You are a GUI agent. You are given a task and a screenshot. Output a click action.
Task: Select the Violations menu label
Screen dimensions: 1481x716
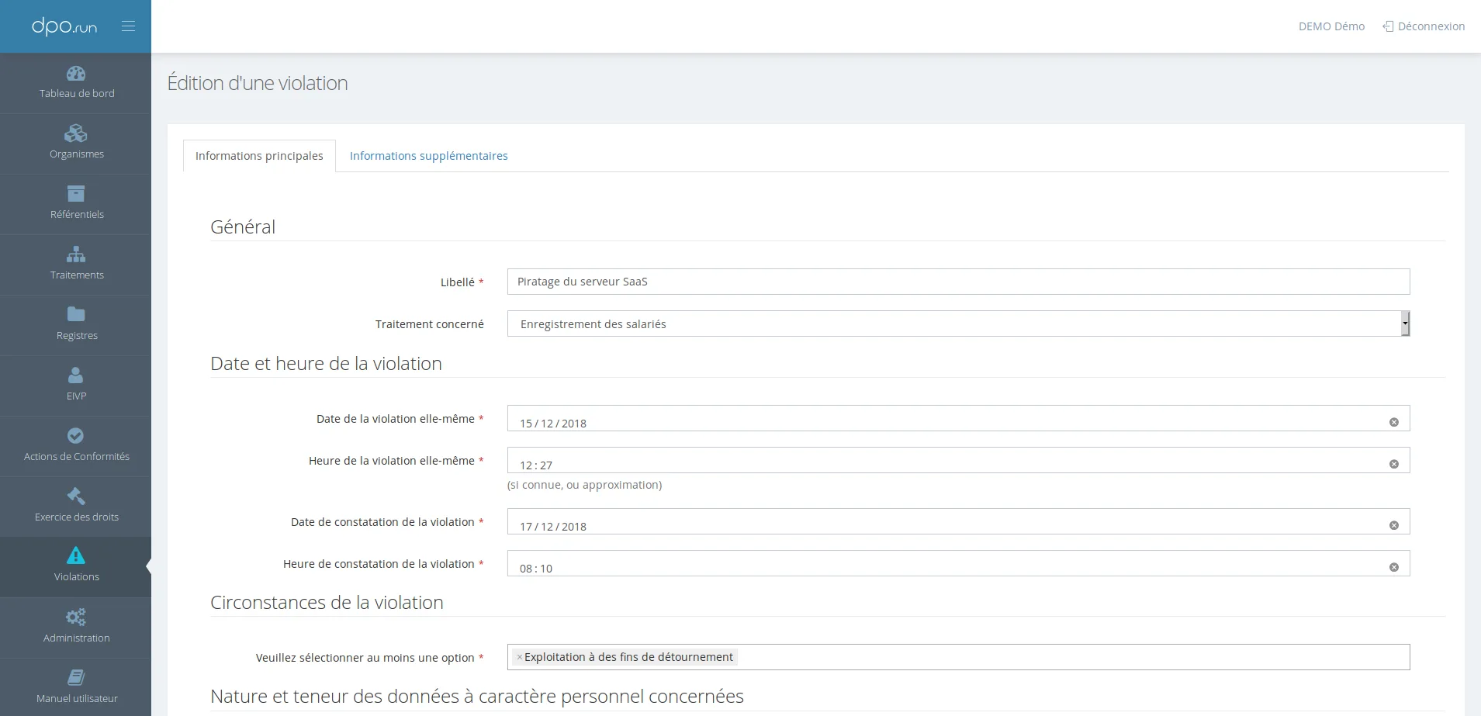[x=77, y=576]
